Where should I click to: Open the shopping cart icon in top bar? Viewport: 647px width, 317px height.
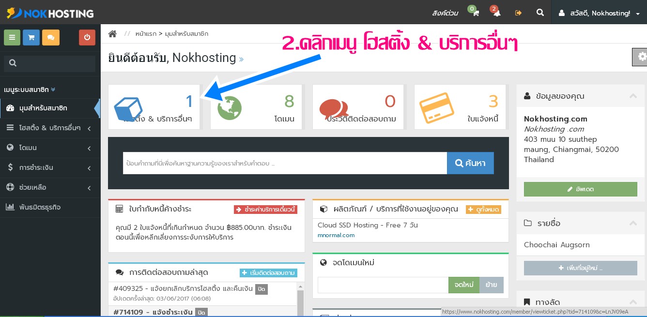click(476, 13)
